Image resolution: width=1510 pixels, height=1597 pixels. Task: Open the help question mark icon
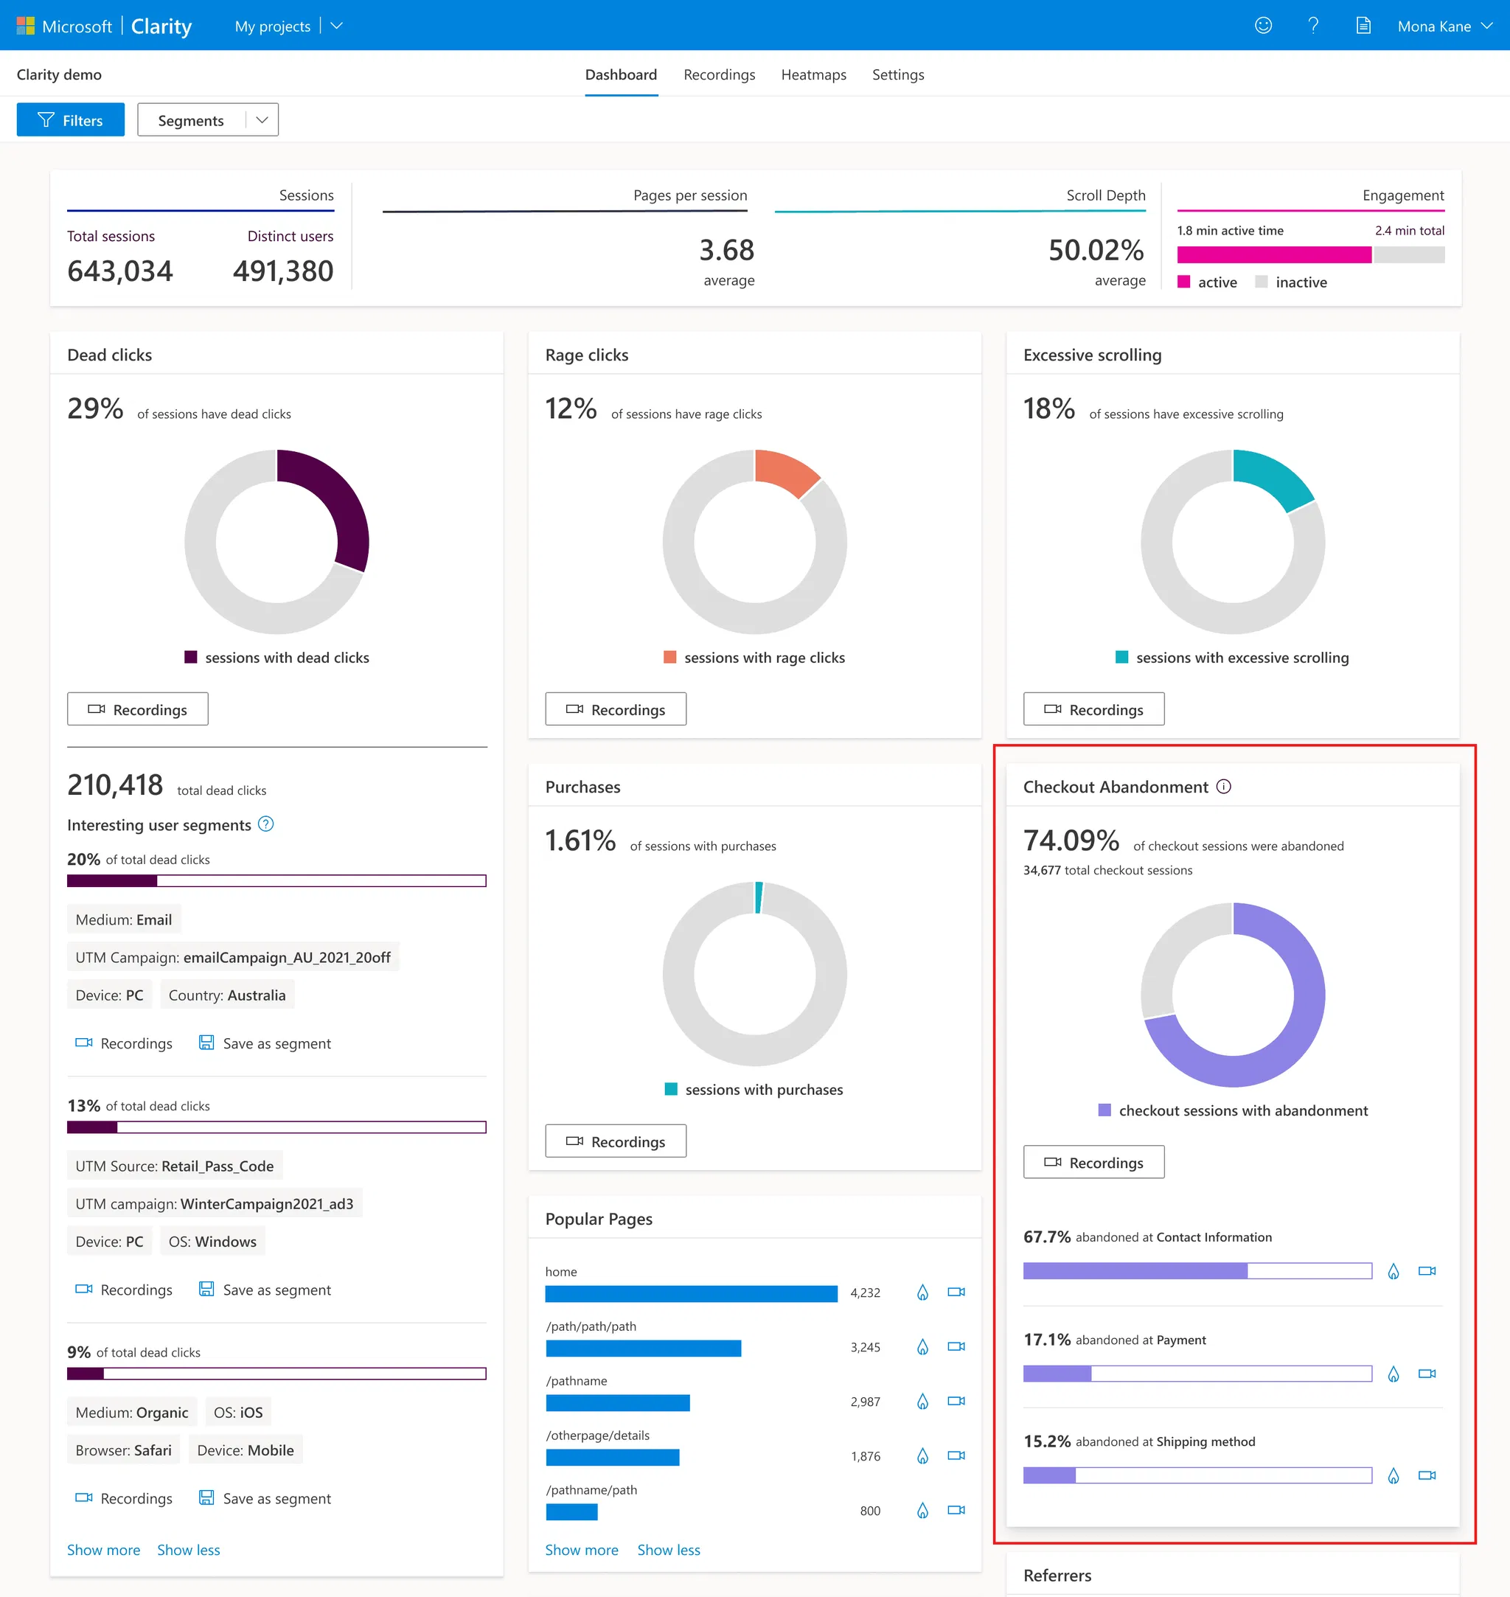(x=1313, y=26)
